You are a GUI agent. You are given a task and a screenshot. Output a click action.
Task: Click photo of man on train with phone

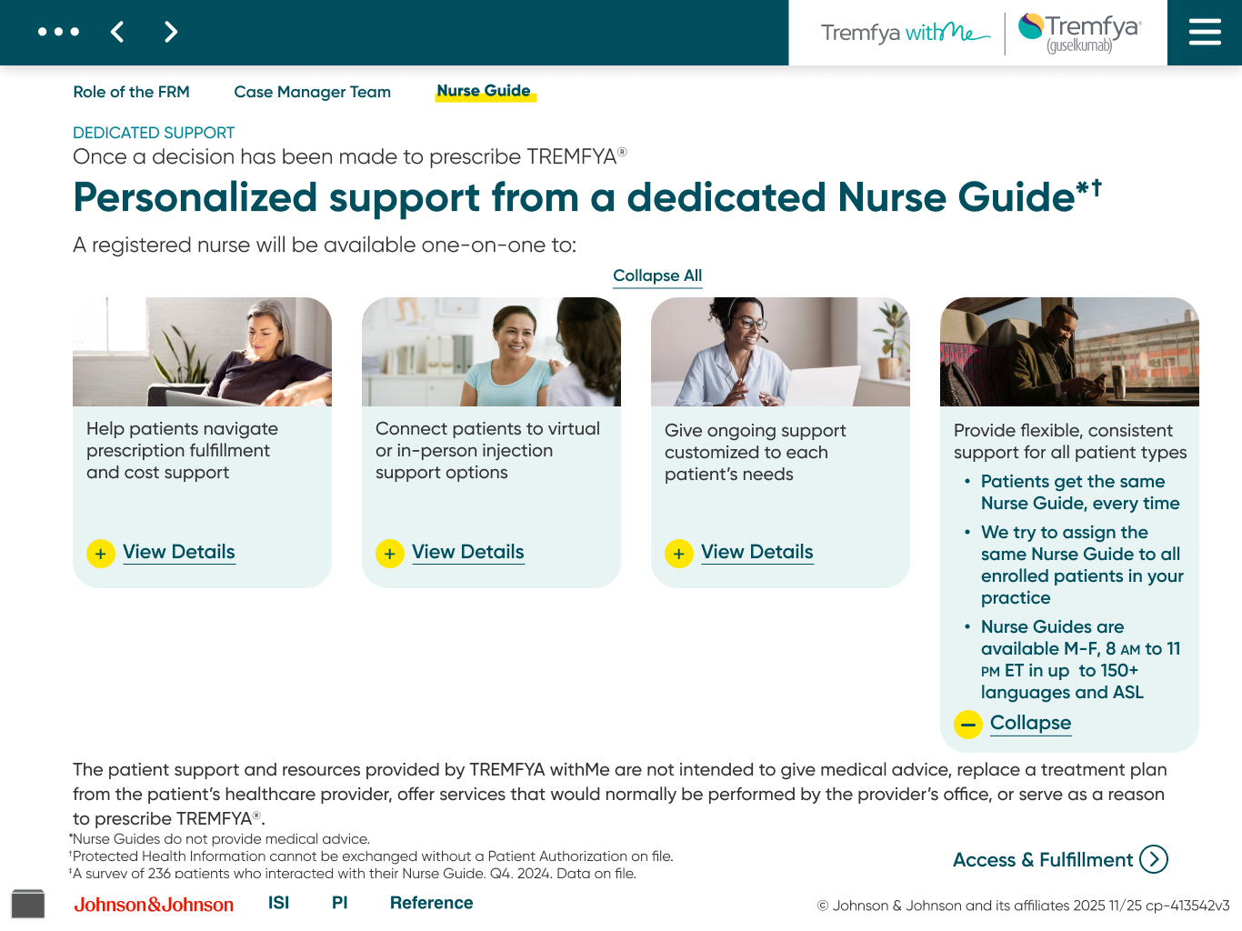[x=1069, y=352]
